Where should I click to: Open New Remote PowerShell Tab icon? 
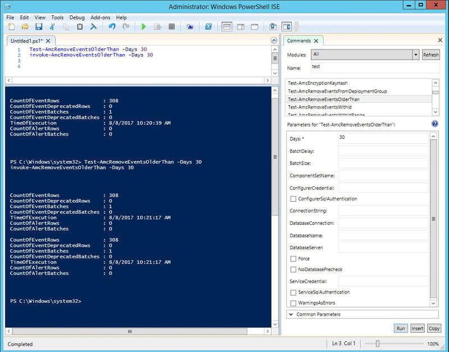pyautogui.click(x=190, y=27)
